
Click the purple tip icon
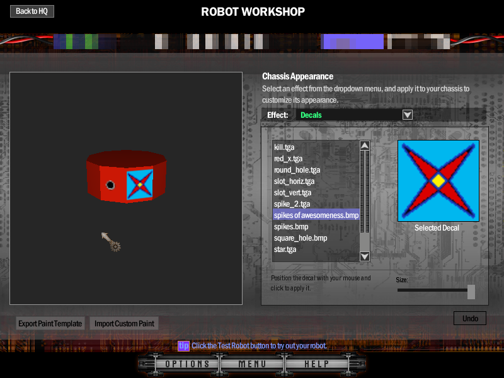pyautogui.click(x=183, y=346)
